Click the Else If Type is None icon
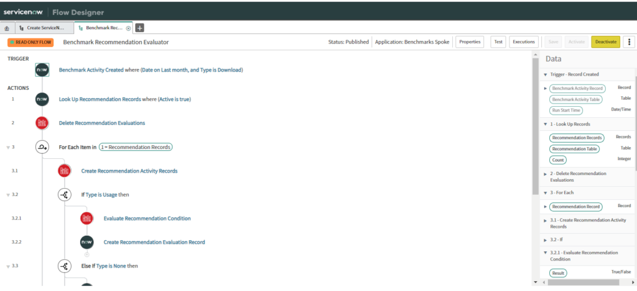This screenshot has width=637, height=291. (x=65, y=266)
